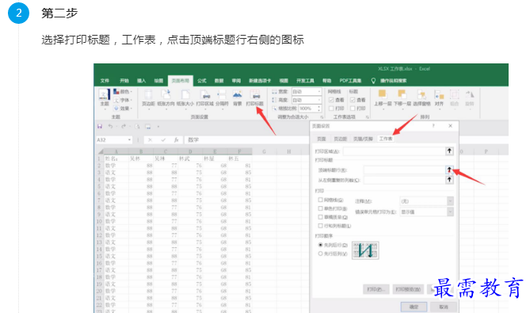The width and height of the screenshot is (530, 313).
Task: Click the 纸张方向 orientation icon
Action: pyautogui.click(x=166, y=98)
